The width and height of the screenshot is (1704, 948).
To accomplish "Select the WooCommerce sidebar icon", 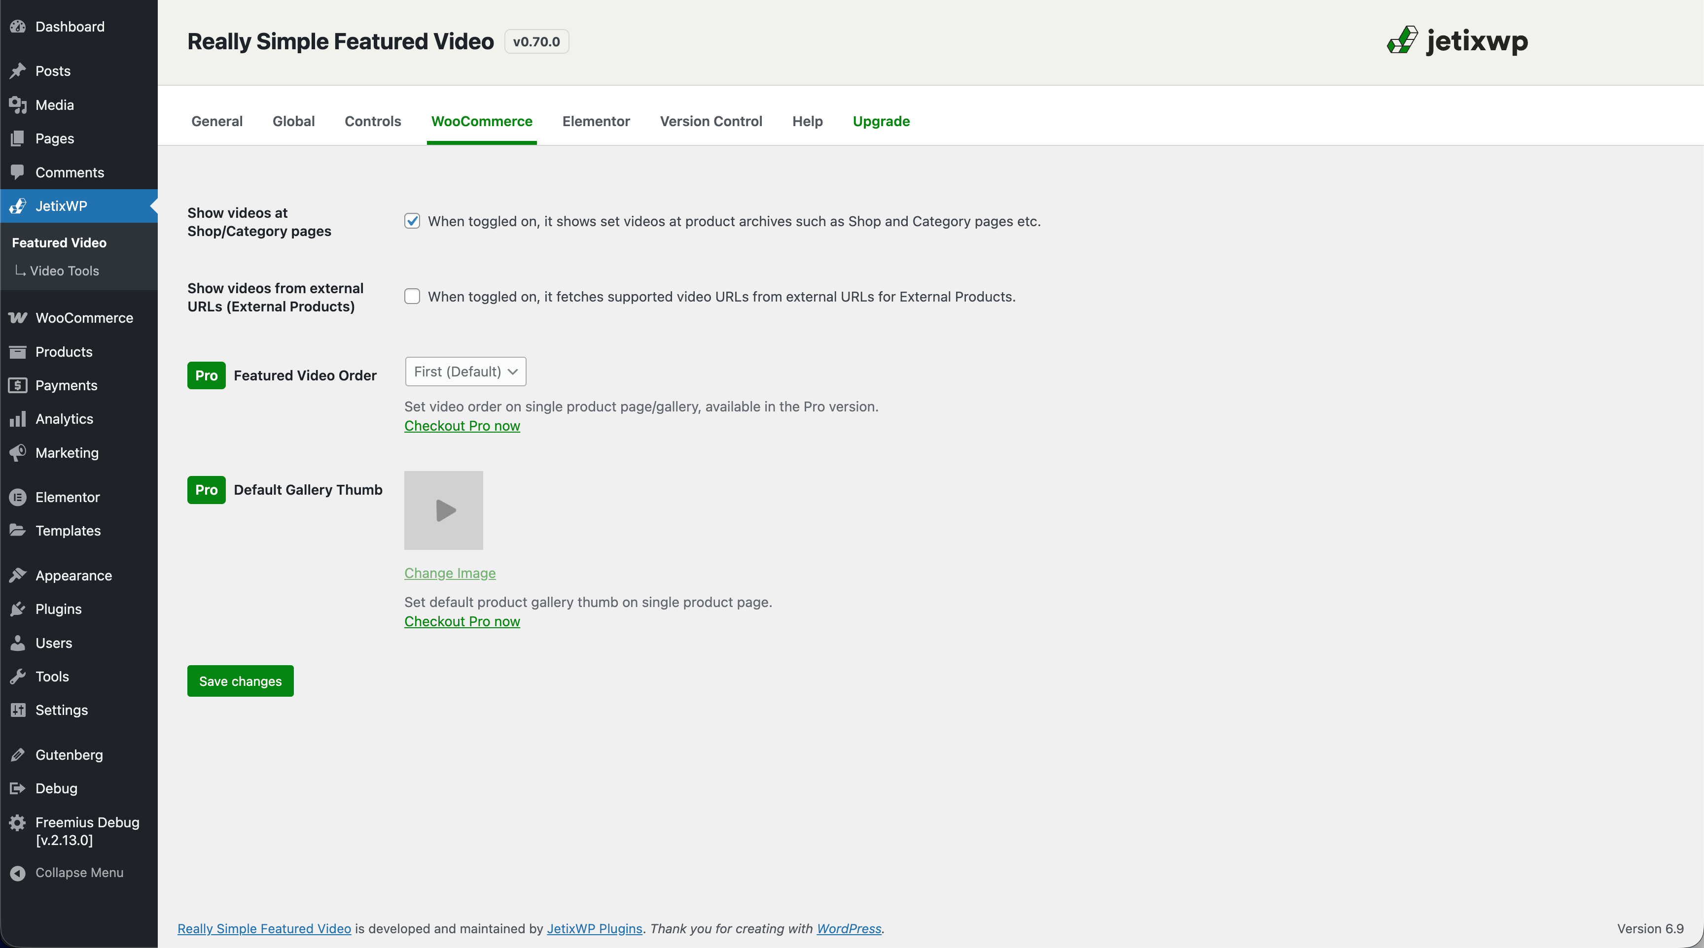I will pos(18,318).
